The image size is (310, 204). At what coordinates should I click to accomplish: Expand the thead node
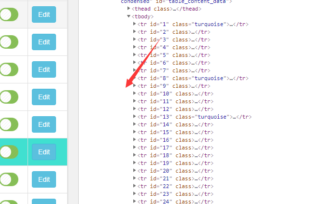[128, 8]
